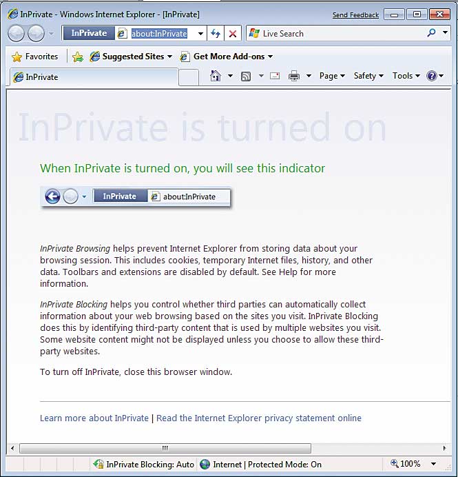Expand the zoom level dropdown arrow
Image resolution: width=458 pixels, height=477 pixels.
point(434,464)
